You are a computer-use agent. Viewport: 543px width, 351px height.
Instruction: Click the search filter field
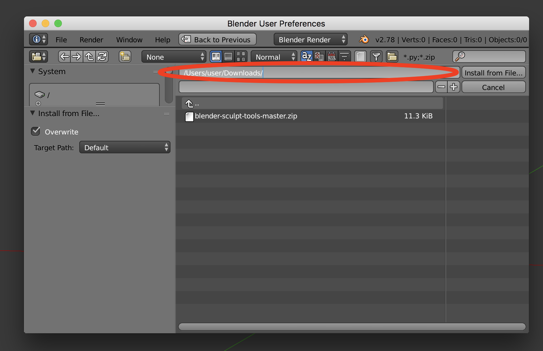[x=489, y=57]
